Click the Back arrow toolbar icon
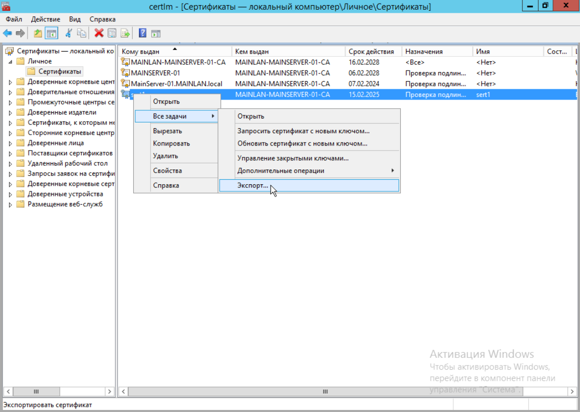 (7, 33)
